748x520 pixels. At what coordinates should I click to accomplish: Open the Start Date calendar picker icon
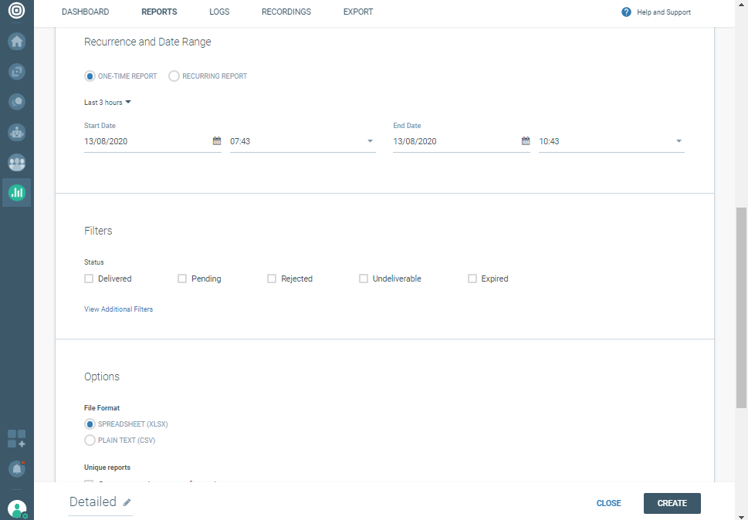(217, 141)
